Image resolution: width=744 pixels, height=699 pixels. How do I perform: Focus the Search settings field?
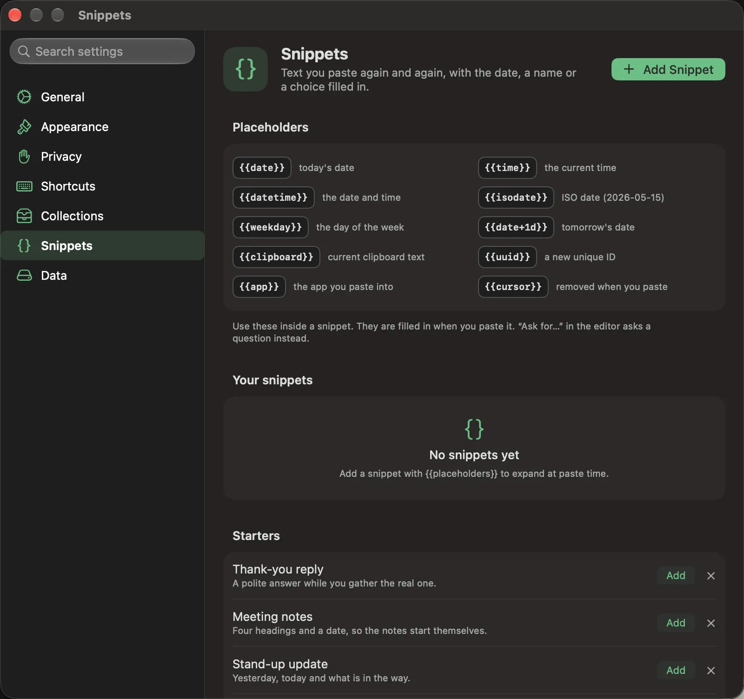pyautogui.click(x=102, y=51)
